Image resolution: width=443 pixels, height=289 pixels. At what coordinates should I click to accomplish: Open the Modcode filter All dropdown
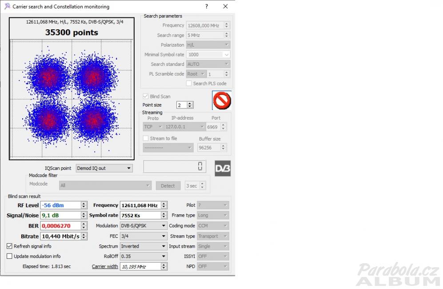click(105, 185)
